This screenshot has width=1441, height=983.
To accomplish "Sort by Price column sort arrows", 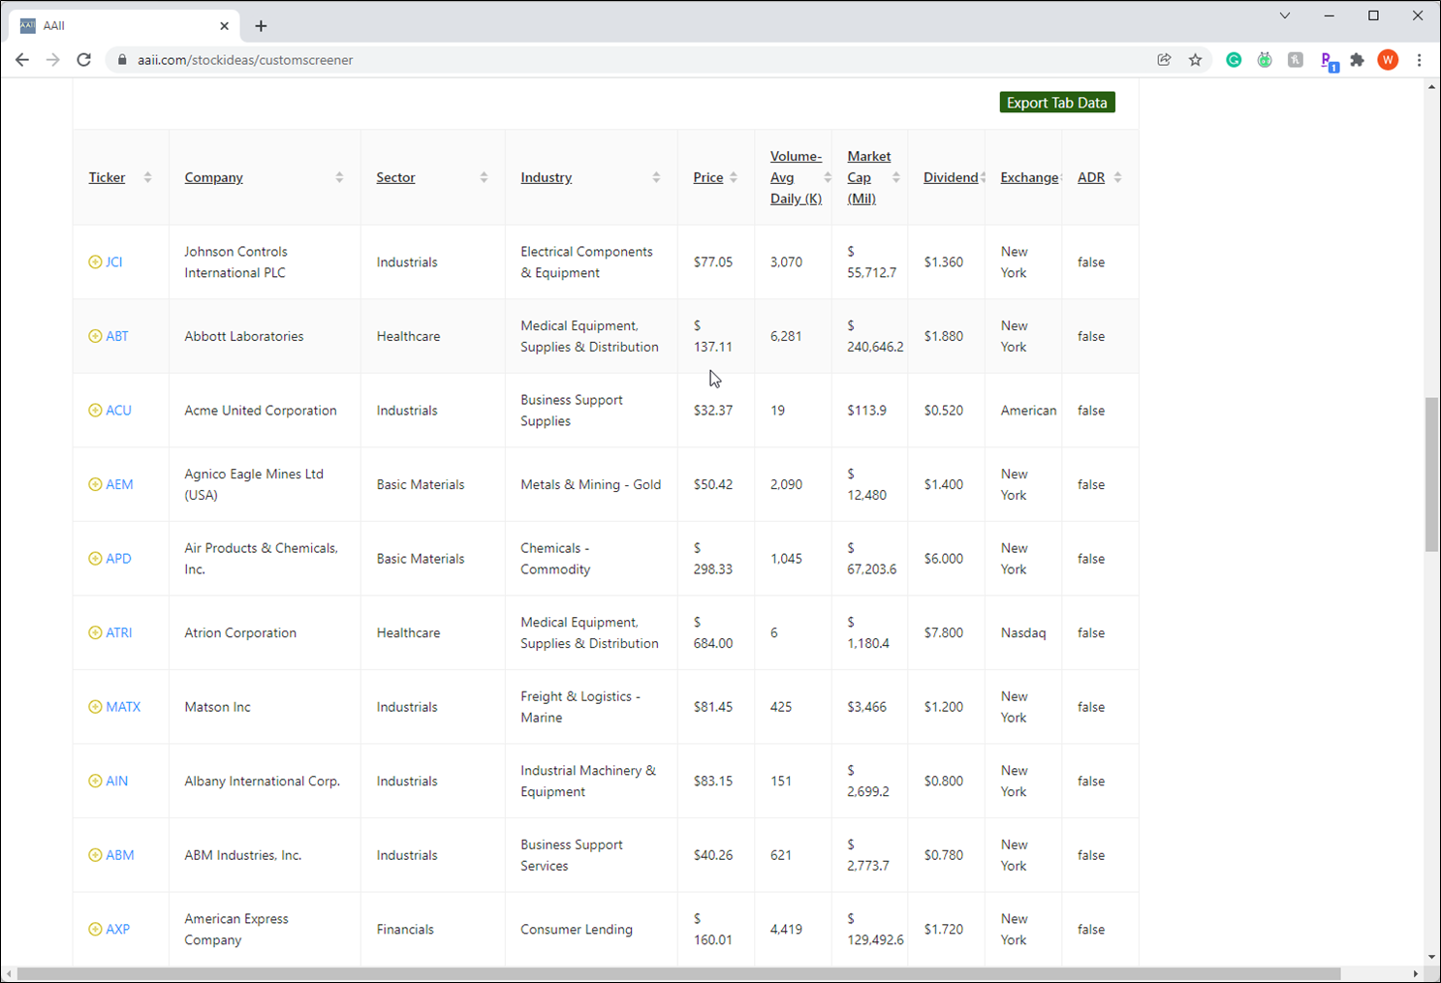I will (734, 178).
